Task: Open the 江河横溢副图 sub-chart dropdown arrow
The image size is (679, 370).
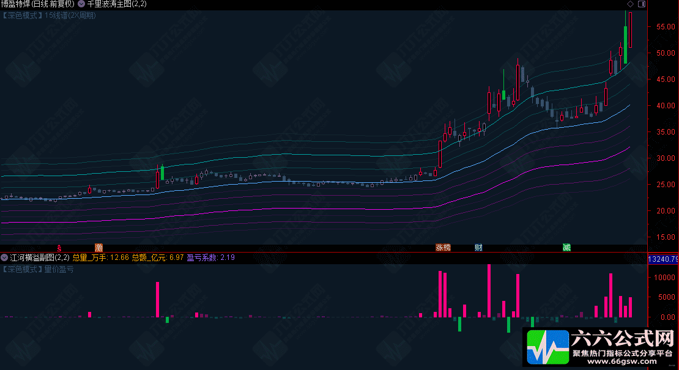Action: pyautogui.click(x=4, y=257)
